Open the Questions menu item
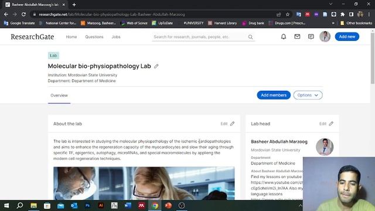Screen dimensions: 375x211 coord(94,37)
